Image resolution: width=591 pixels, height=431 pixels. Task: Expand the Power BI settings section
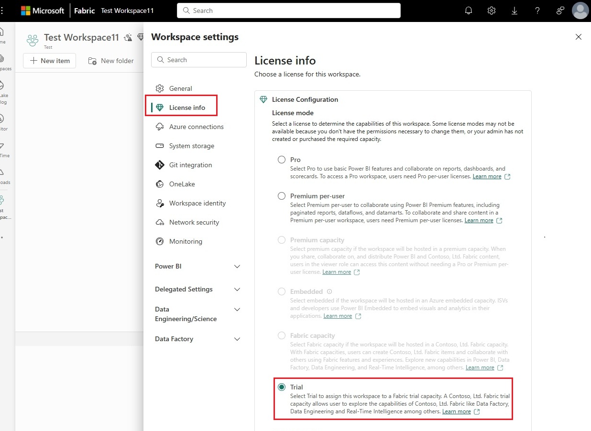point(237,266)
